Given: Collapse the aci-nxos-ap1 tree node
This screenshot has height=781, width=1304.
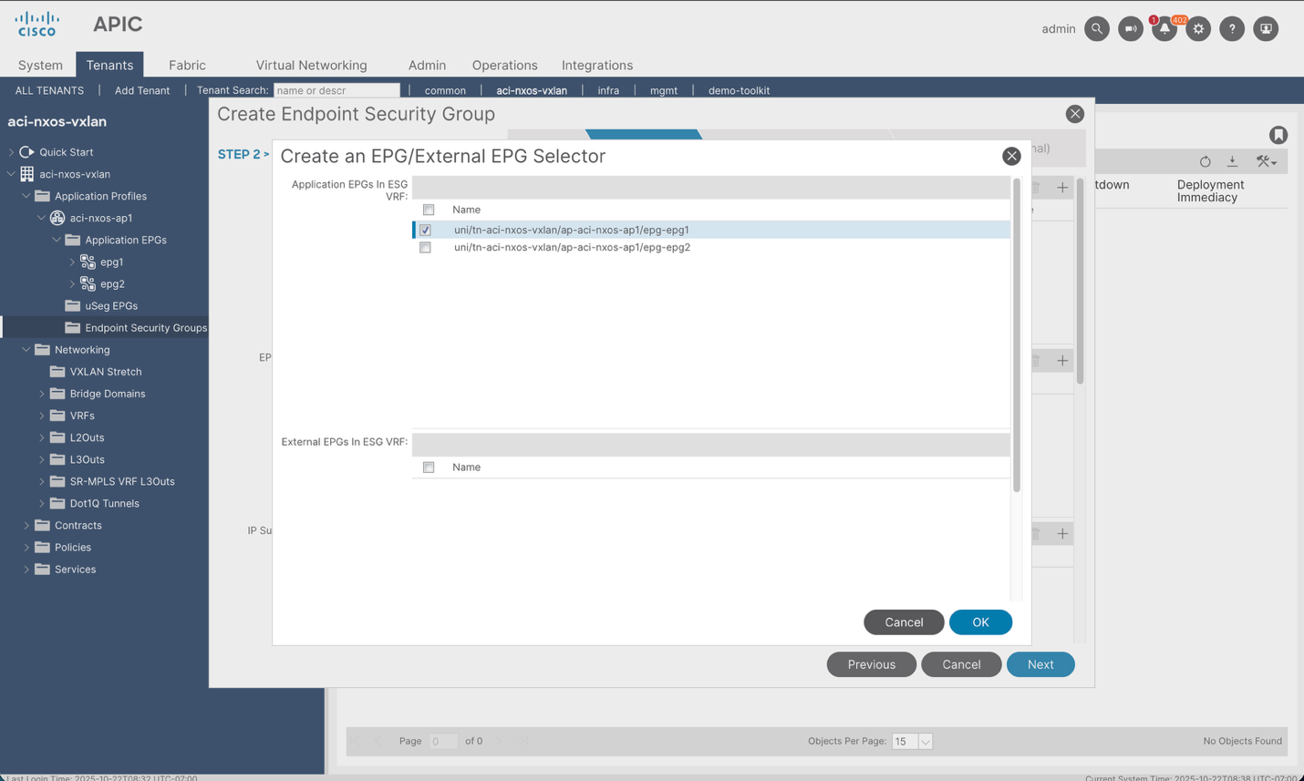Looking at the screenshot, I should point(41,218).
